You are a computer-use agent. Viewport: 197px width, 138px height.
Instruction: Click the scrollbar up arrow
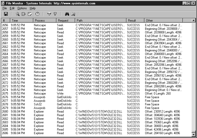coord(194,20)
